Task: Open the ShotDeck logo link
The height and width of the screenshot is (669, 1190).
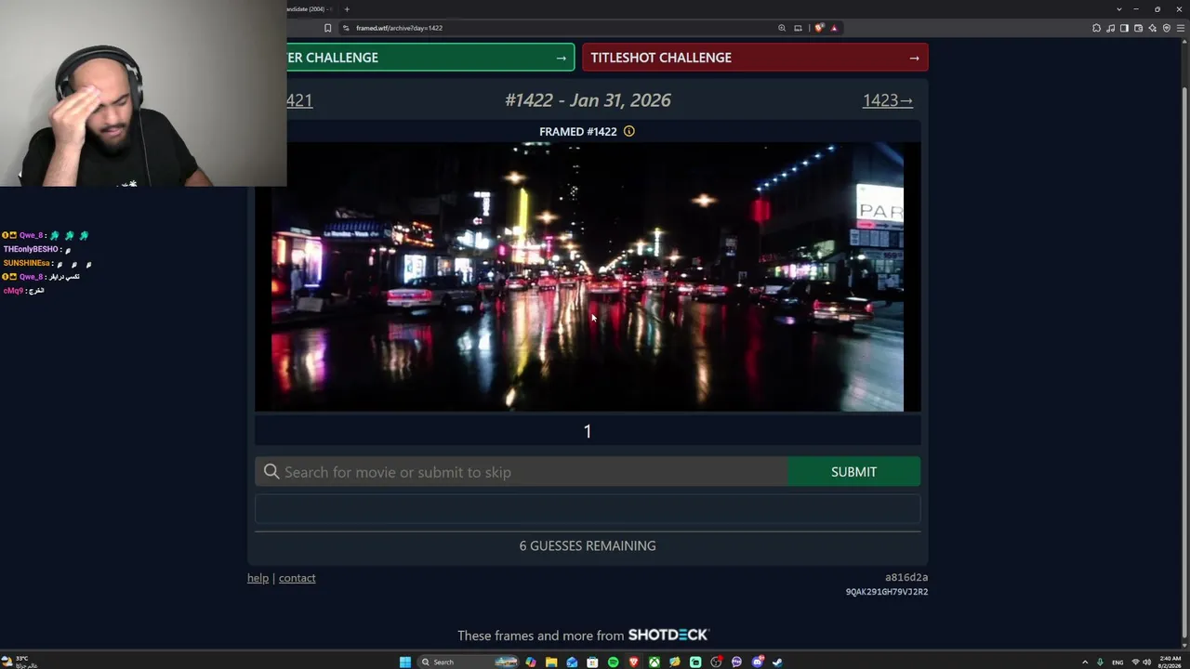Action: [x=668, y=636]
